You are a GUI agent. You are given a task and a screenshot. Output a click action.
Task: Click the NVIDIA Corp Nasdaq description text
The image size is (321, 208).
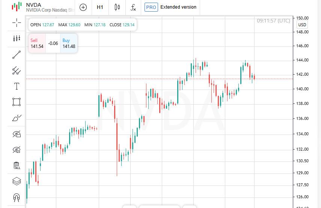pyautogui.click(x=50, y=10)
